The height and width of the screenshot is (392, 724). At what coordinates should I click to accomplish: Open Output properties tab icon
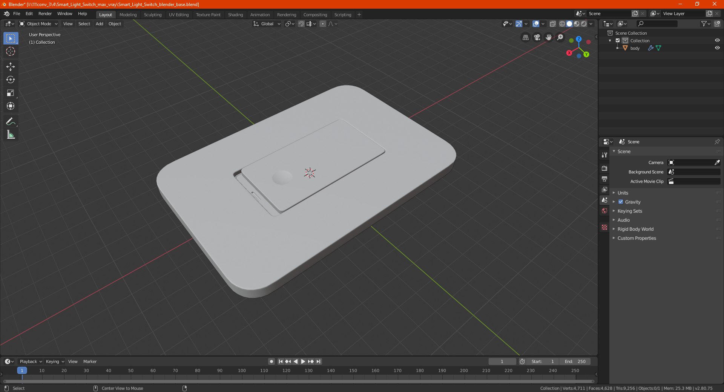click(x=604, y=179)
